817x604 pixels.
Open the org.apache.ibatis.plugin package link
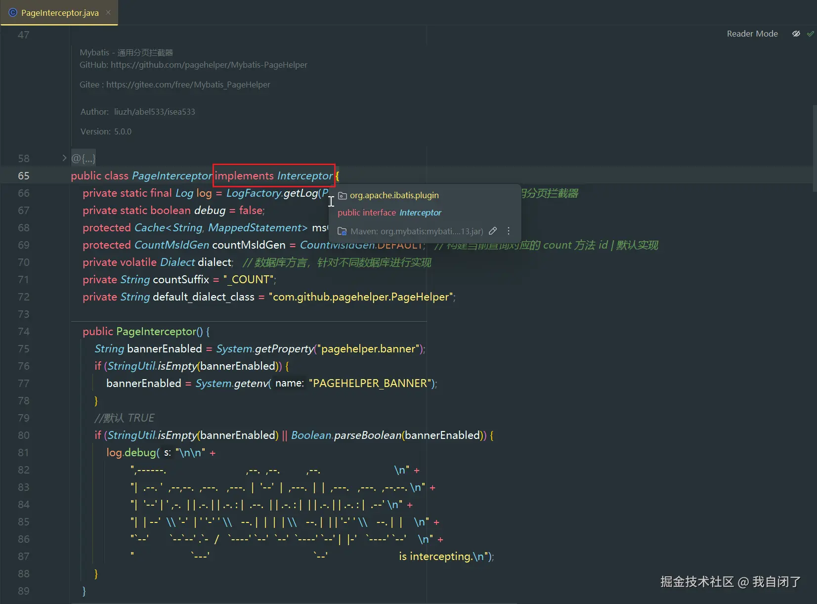(x=394, y=195)
